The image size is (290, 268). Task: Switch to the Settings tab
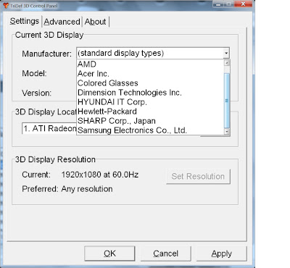[24, 21]
